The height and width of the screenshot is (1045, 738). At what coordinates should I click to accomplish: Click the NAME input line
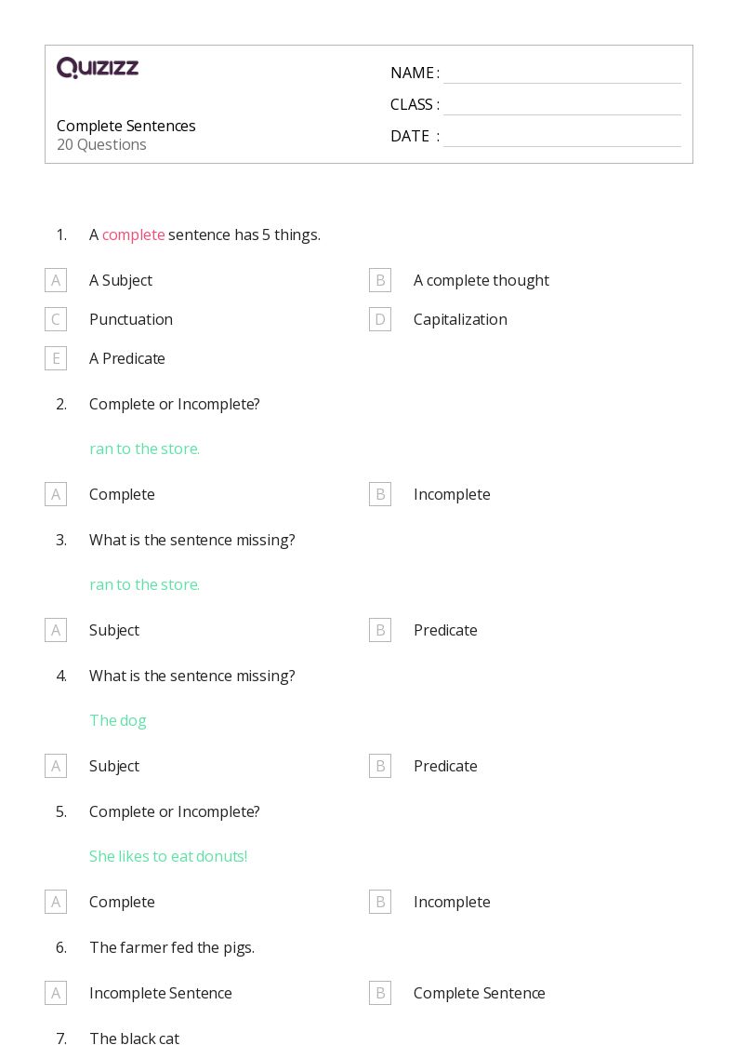561,74
